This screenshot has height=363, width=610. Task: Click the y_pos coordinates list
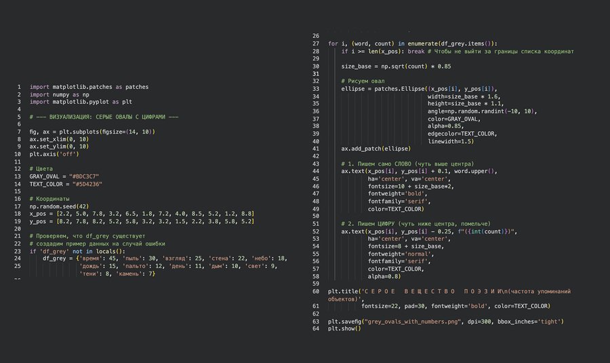(x=142, y=221)
